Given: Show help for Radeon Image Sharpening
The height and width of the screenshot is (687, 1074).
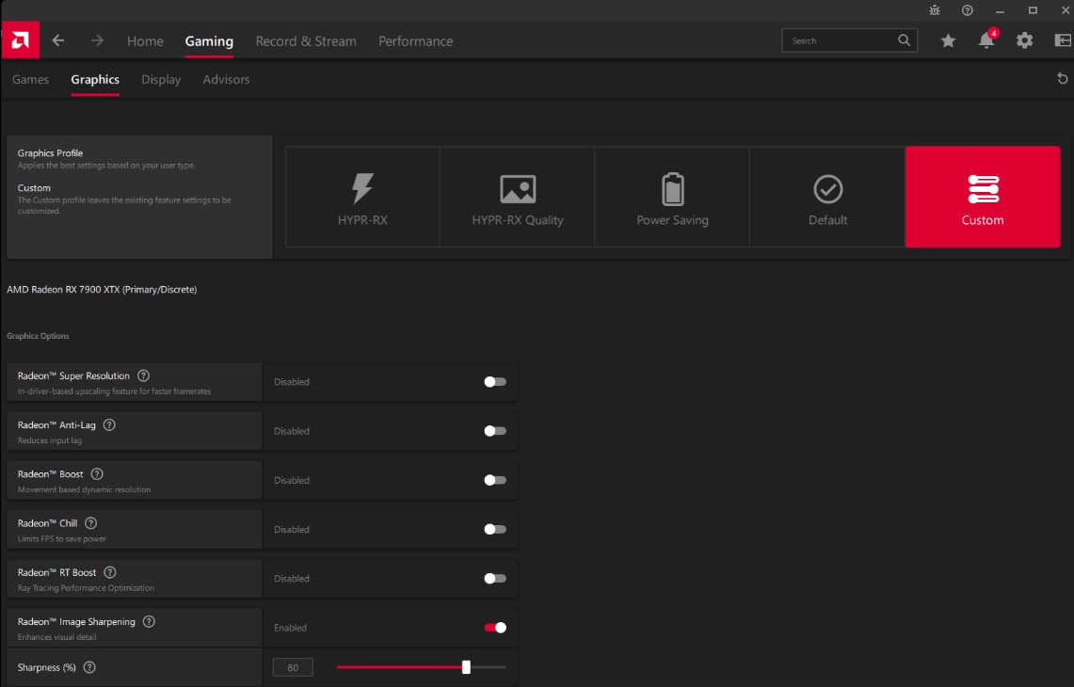Looking at the screenshot, I should (x=149, y=622).
